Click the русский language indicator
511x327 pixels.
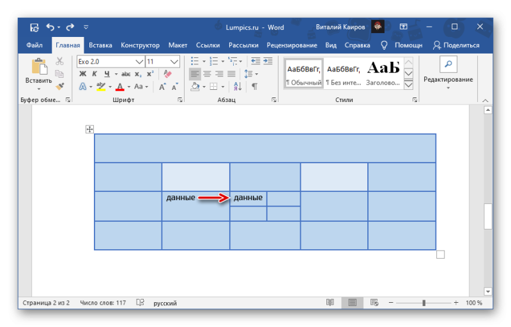click(165, 303)
